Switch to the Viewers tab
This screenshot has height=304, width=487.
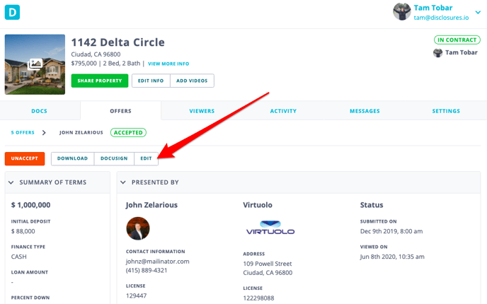tap(202, 111)
